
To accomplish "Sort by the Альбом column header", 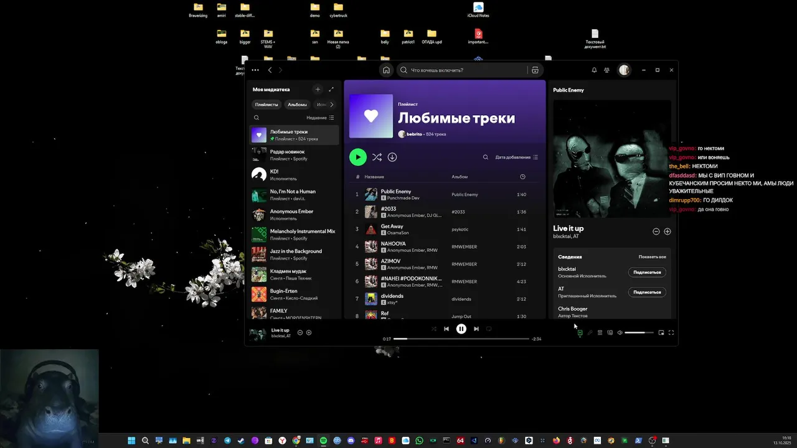I will (x=460, y=177).
